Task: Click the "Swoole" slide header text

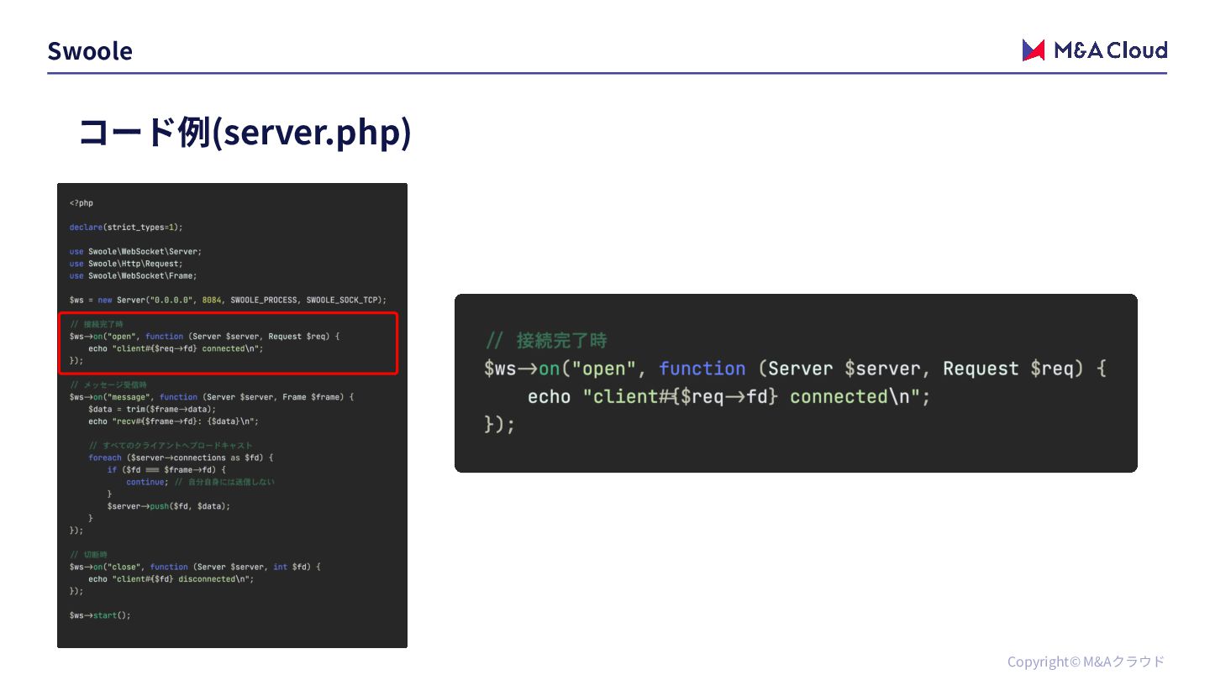Action: pos(90,51)
